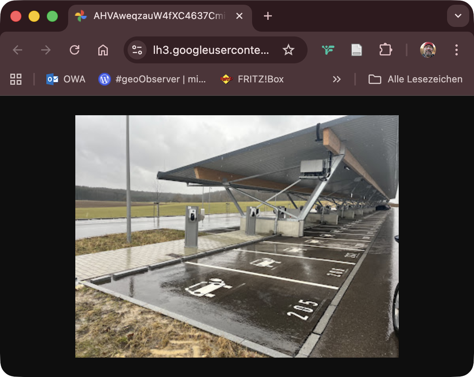Screen dimensions: 474x377
Task: Open the FRITZ!Box bookmark
Action: click(x=252, y=79)
